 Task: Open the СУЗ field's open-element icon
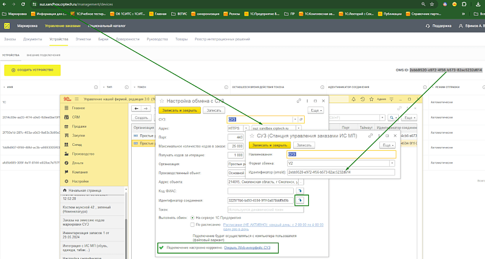(x=301, y=119)
